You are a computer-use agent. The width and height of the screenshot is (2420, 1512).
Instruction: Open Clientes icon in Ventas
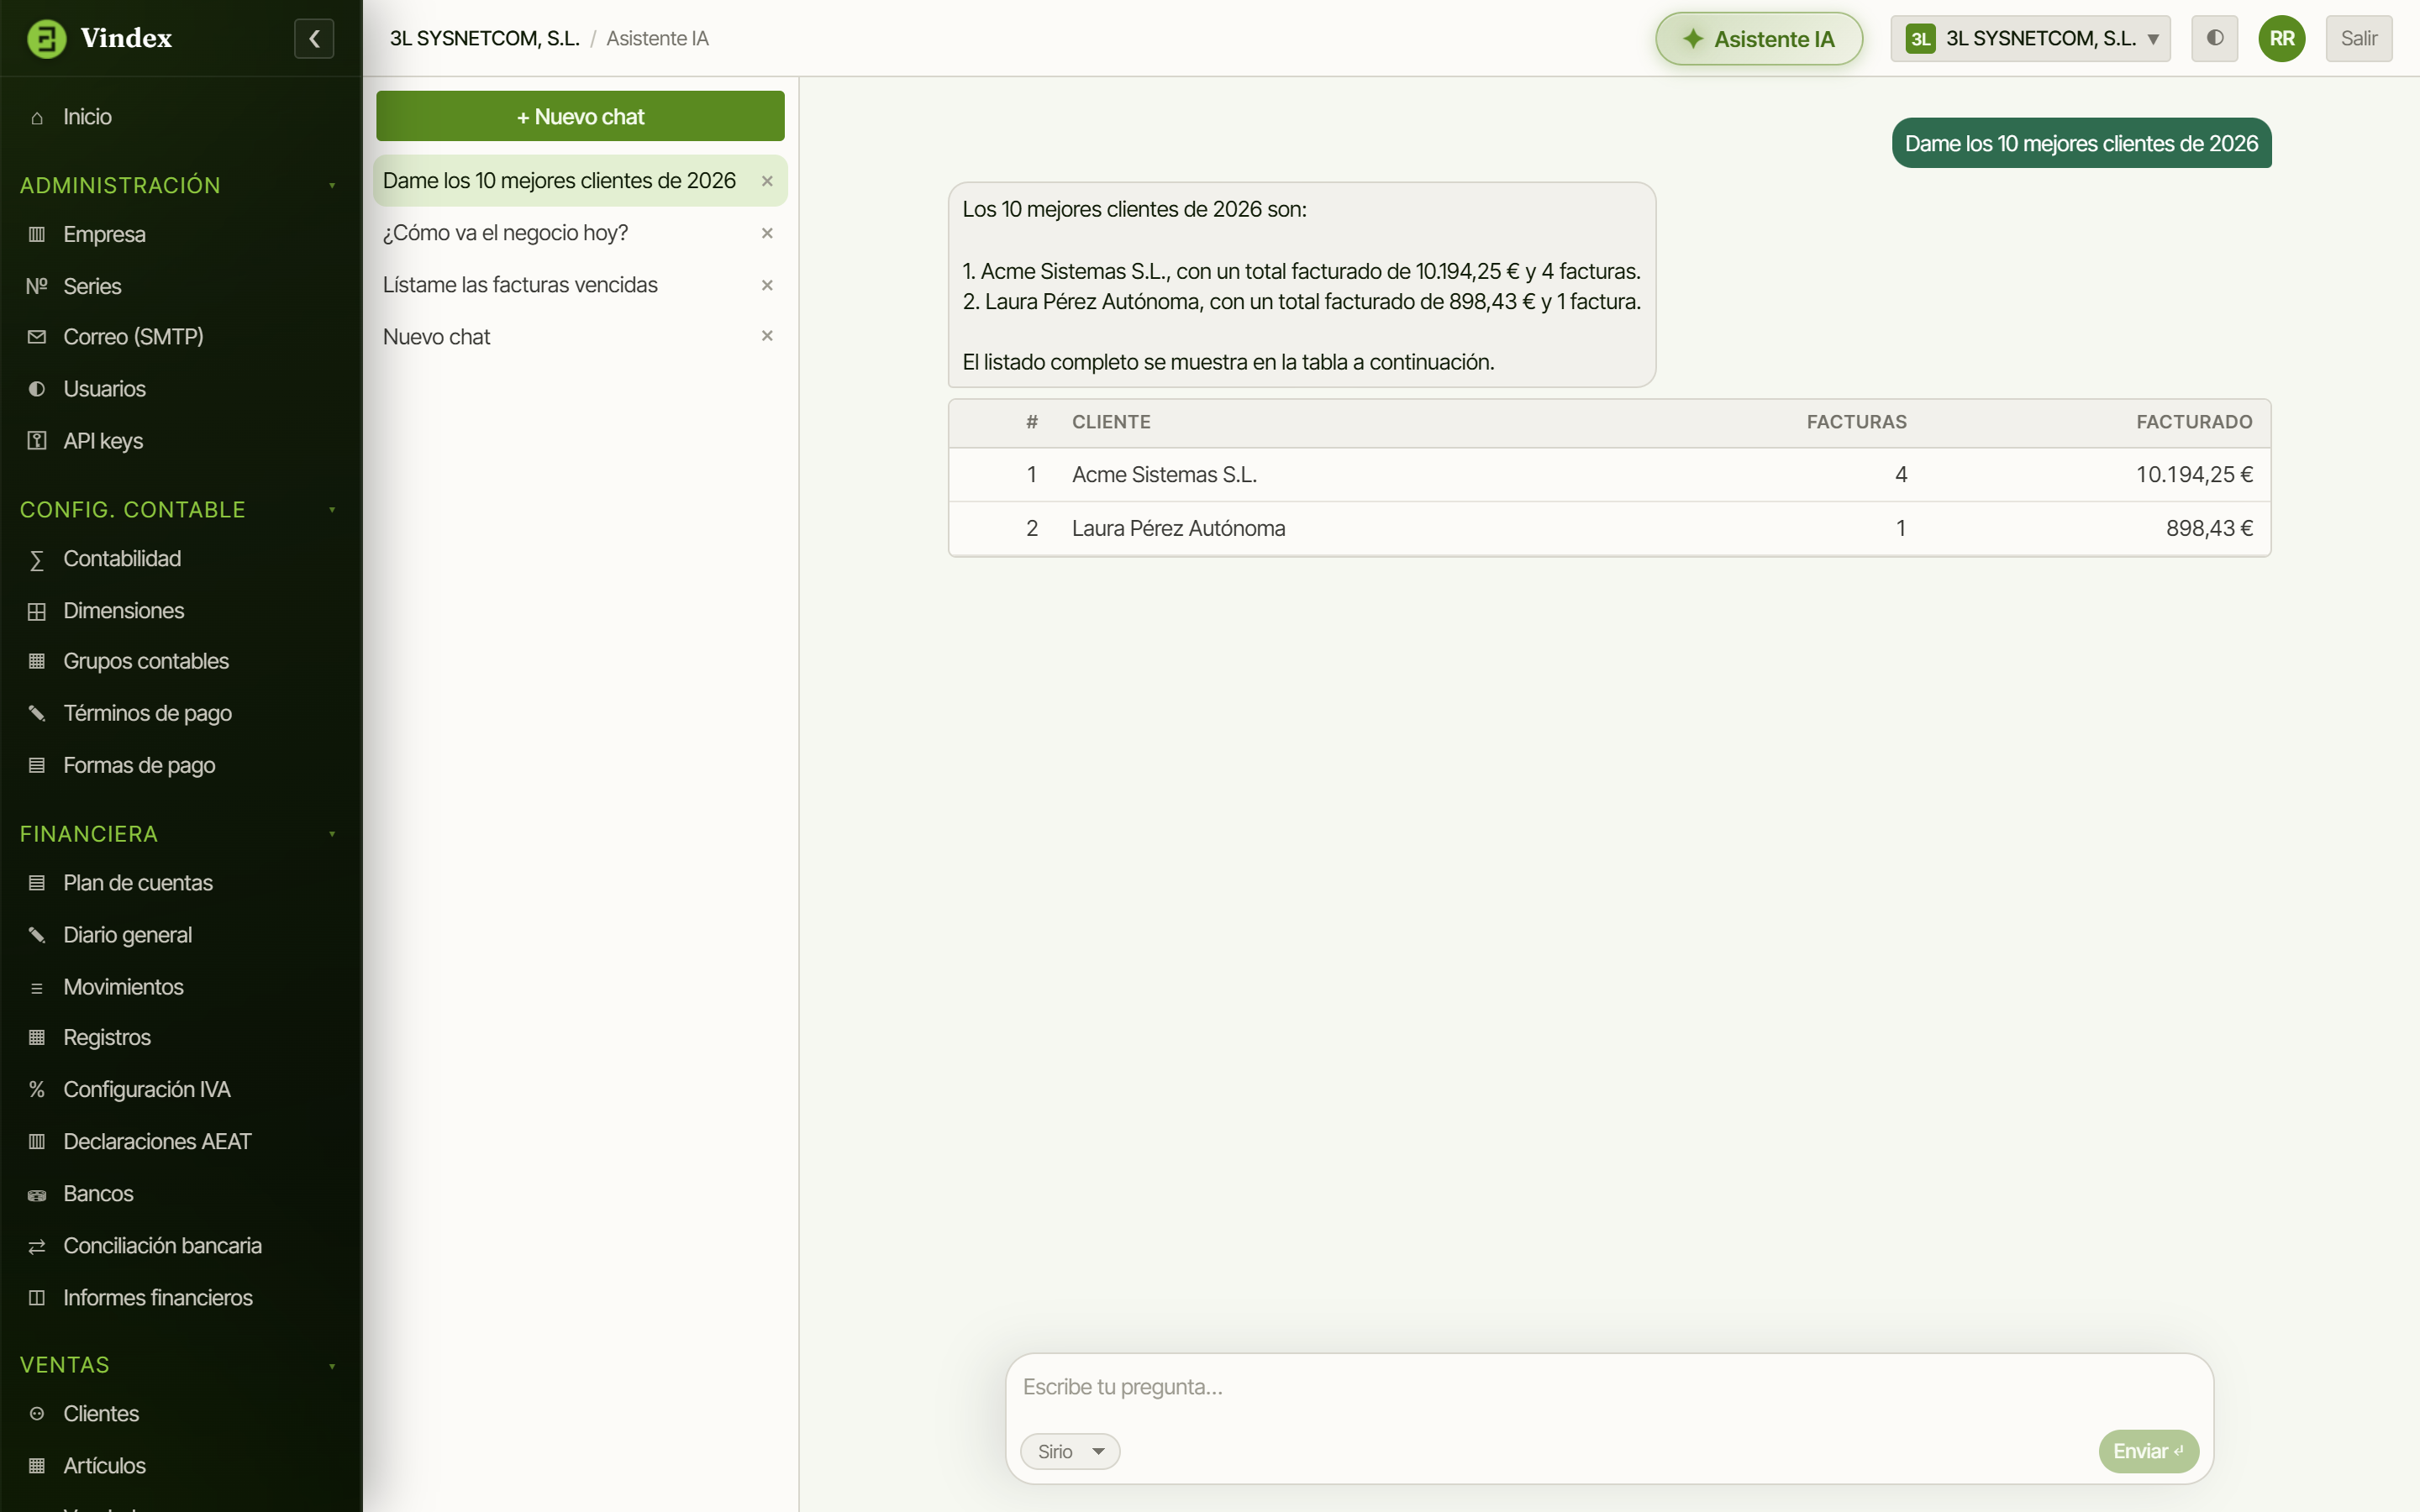(x=37, y=1414)
